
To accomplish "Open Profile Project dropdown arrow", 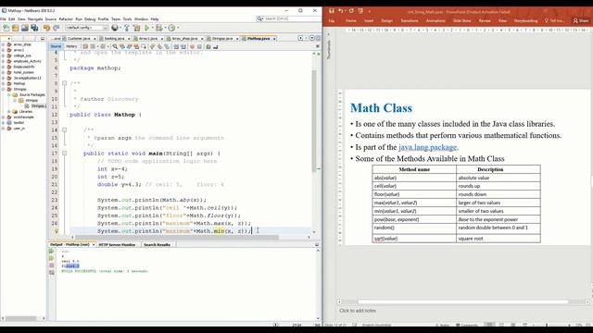I will [178, 28].
